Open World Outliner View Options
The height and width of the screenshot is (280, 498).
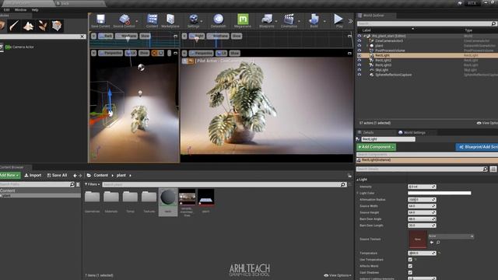(x=487, y=123)
